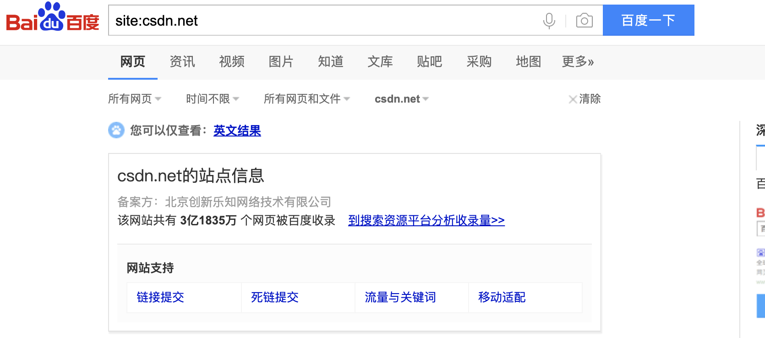Viewport: 765px width, 338px height.
Task: Expand the 更多» menu
Action: 578,61
